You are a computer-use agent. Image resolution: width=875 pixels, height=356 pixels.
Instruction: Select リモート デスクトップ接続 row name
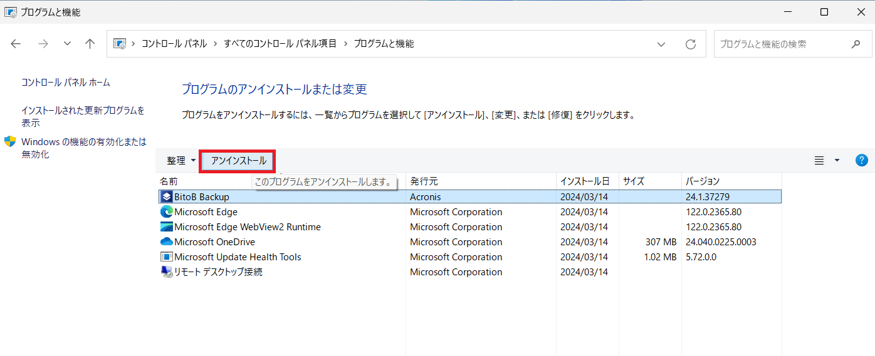click(218, 272)
